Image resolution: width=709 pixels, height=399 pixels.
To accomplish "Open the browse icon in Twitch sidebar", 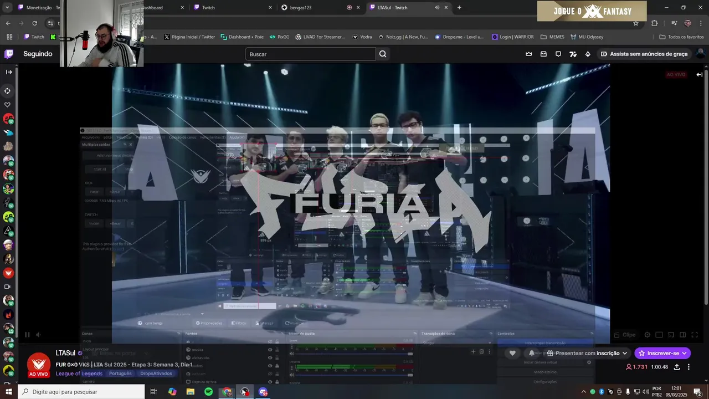I will [8, 91].
